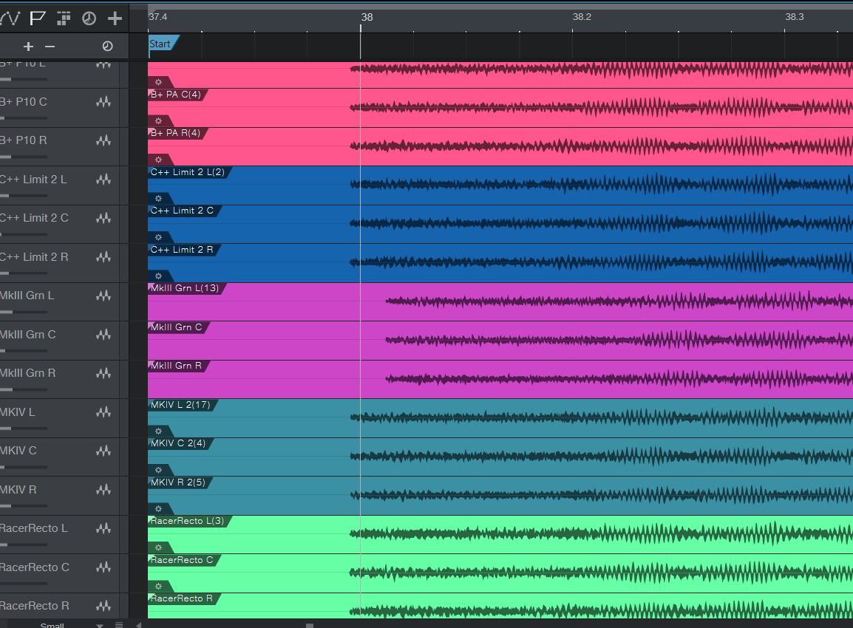
Task: Select the MkIII Grn C track name
Action: 28,335
